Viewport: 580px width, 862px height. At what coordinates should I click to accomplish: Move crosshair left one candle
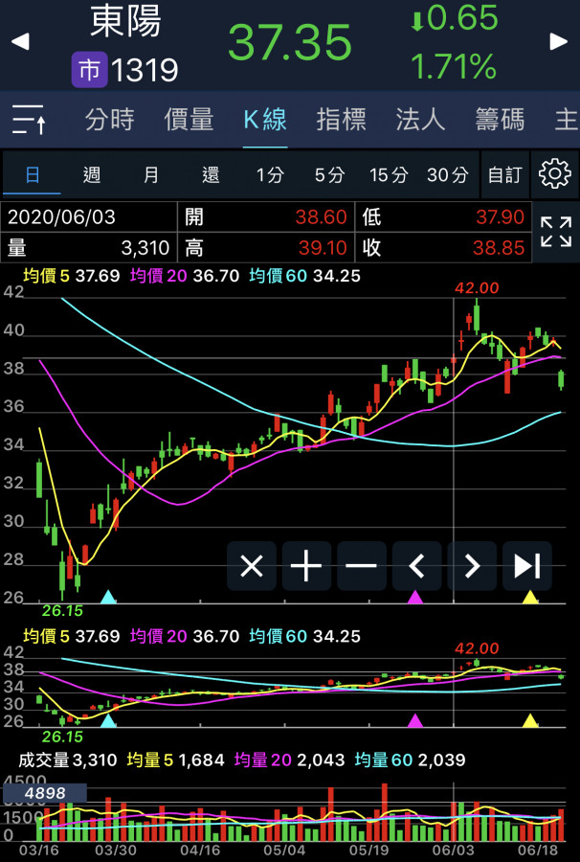click(416, 566)
